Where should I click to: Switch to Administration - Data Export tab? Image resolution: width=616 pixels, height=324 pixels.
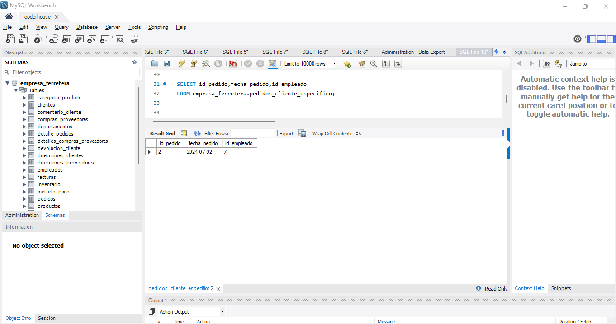point(413,52)
